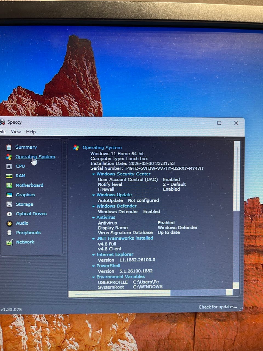Screen dimensions: 263x351
Task: Collapse the Environment Variables group
Action: 93,277
